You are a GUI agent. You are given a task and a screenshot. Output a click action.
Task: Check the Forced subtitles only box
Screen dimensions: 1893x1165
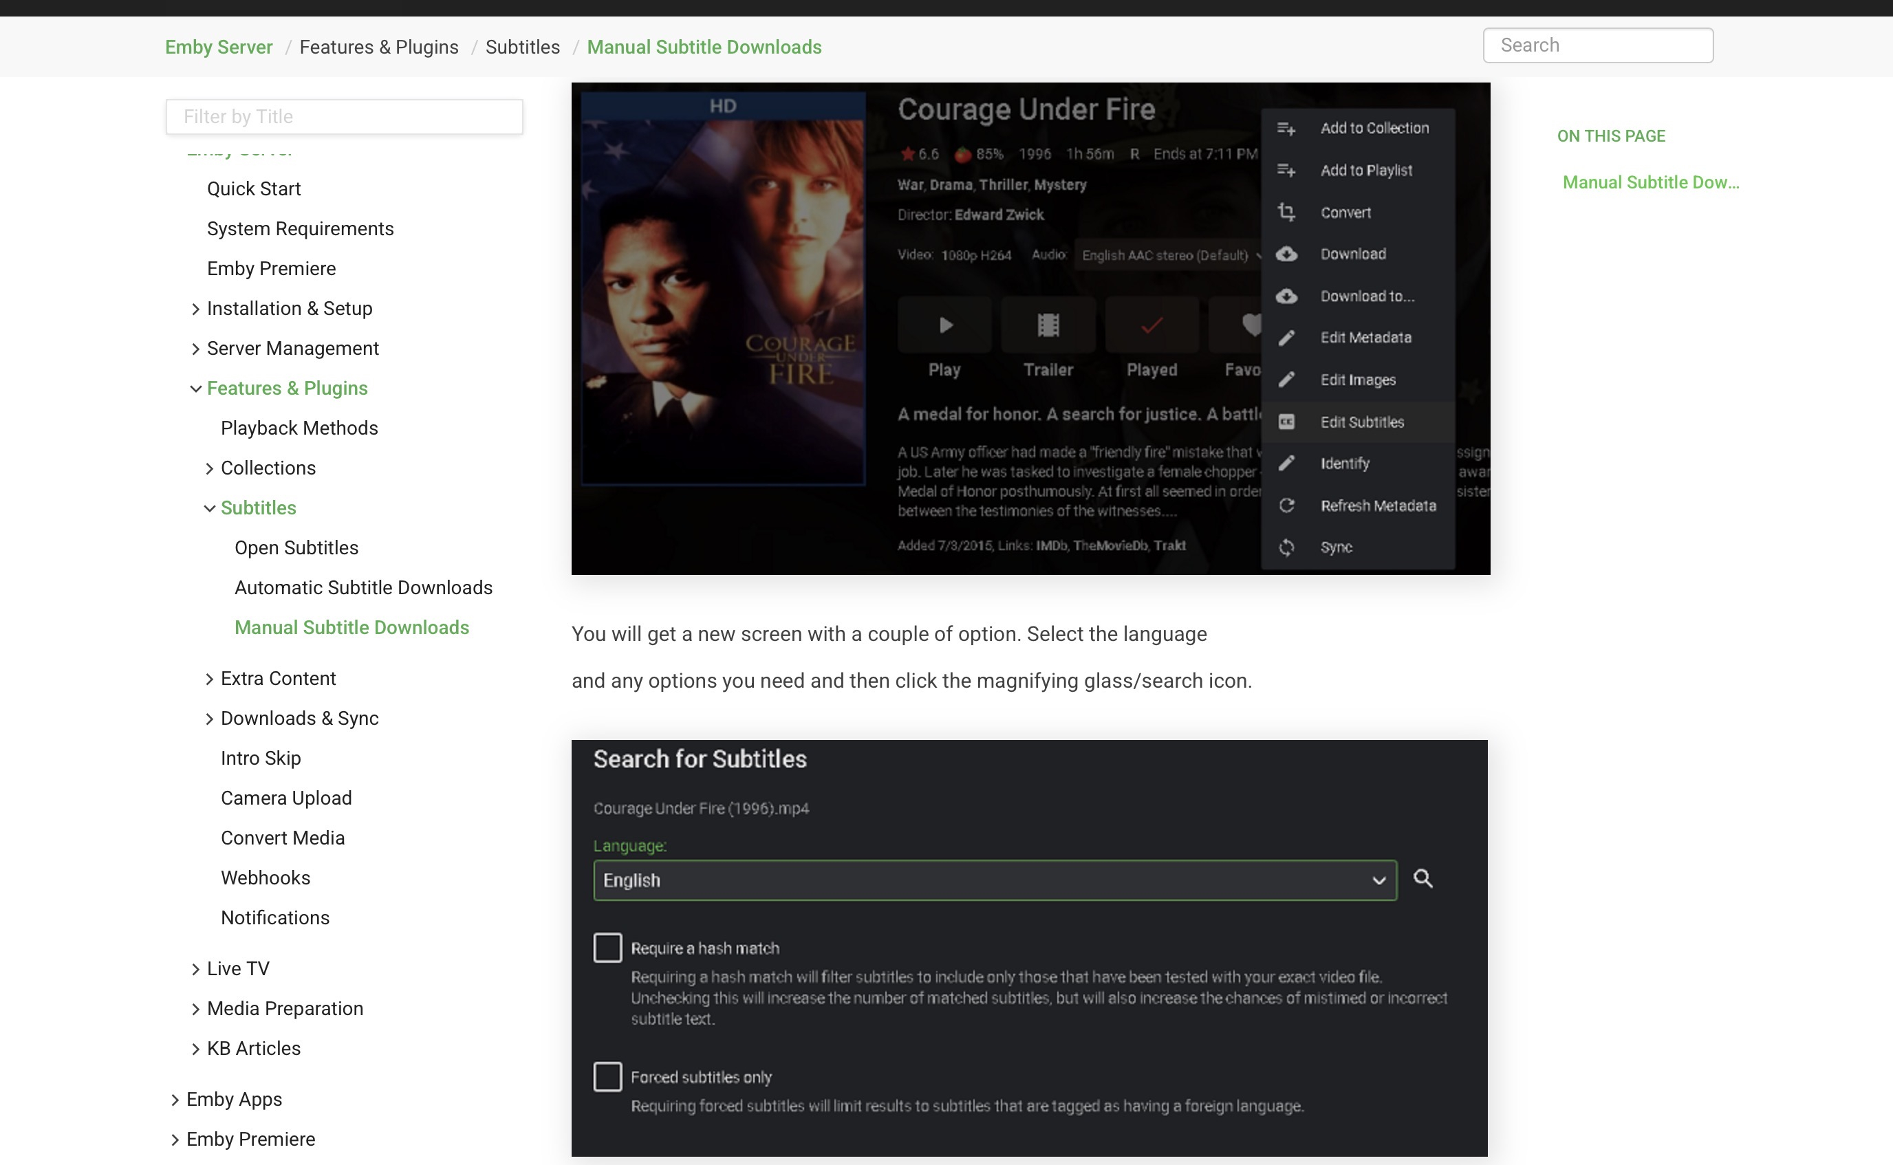(607, 1076)
